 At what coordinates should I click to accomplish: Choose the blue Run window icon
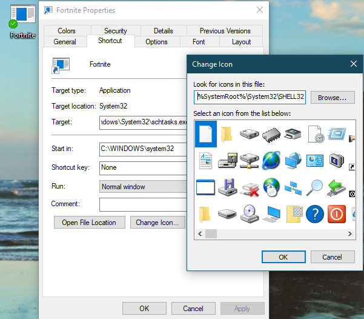pos(337,133)
